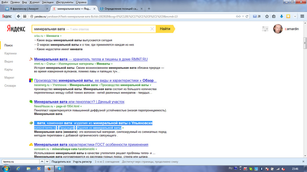
Task: Toggle 'Подсветить все' highlight option
Action: [x=61, y=162]
